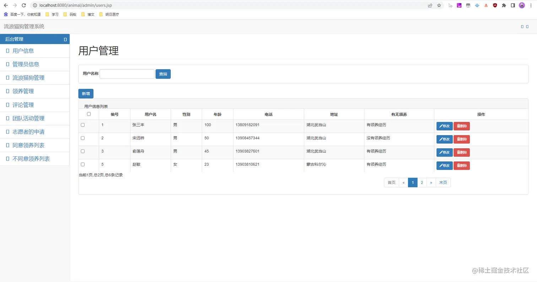This screenshot has width=537, height=282.
Task: Click the address bar URL
Action: 76,5
